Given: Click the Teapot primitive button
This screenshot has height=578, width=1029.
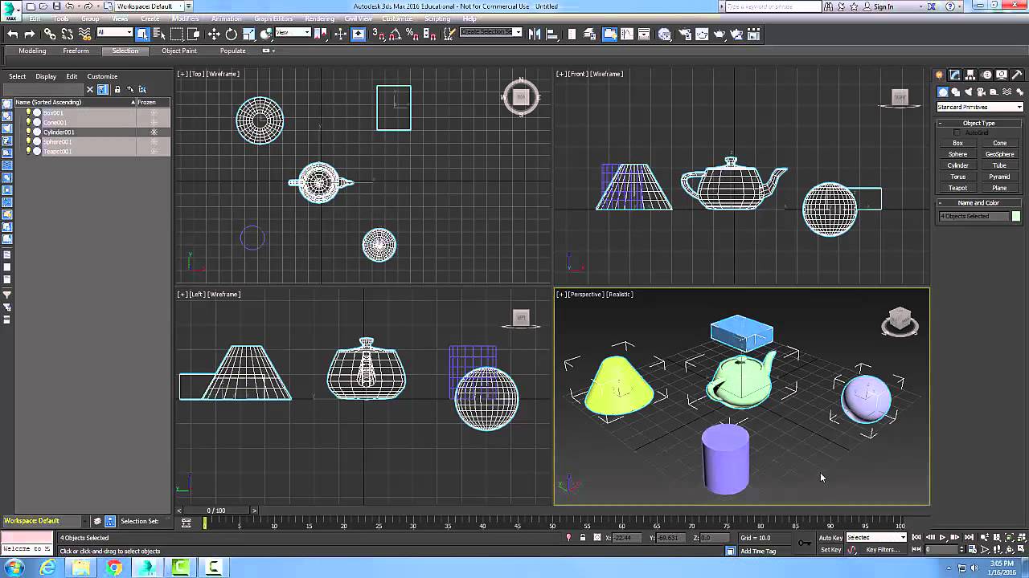Looking at the screenshot, I should tap(957, 188).
